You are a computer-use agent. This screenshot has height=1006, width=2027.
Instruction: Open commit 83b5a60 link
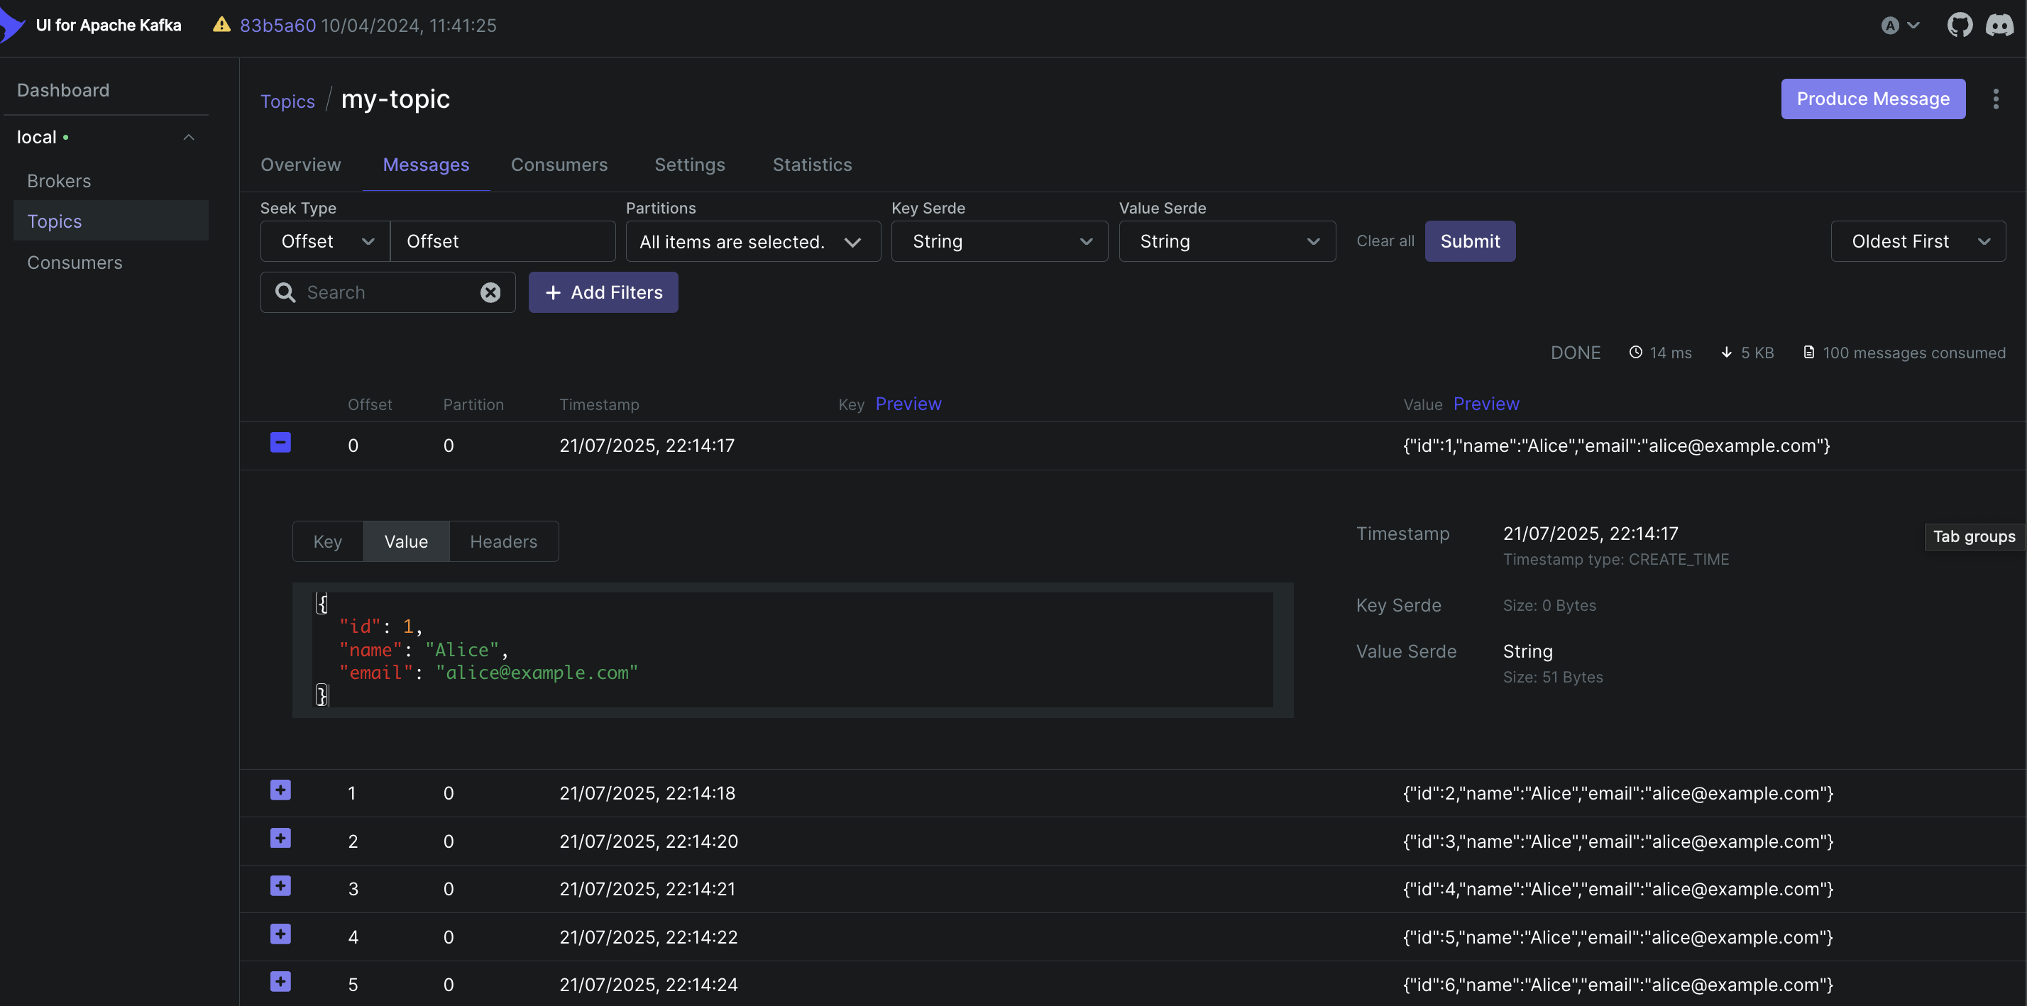click(x=278, y=25)
